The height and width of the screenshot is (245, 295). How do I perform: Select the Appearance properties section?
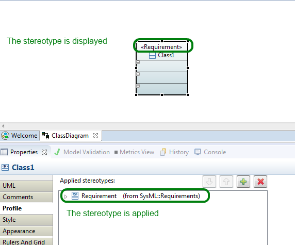click(26, 231)
